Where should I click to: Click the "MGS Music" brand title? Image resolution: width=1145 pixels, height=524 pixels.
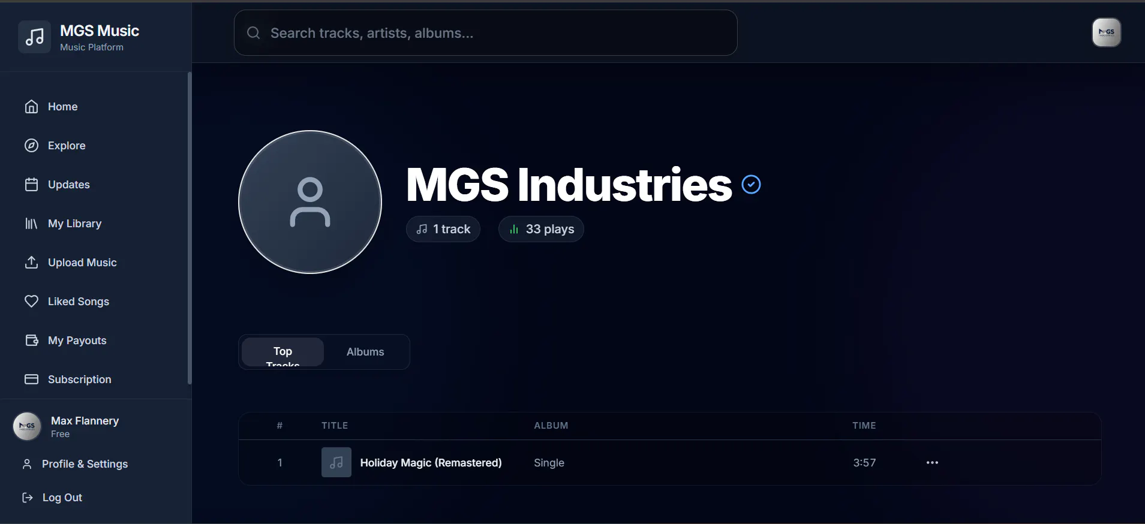pos(100,31)
